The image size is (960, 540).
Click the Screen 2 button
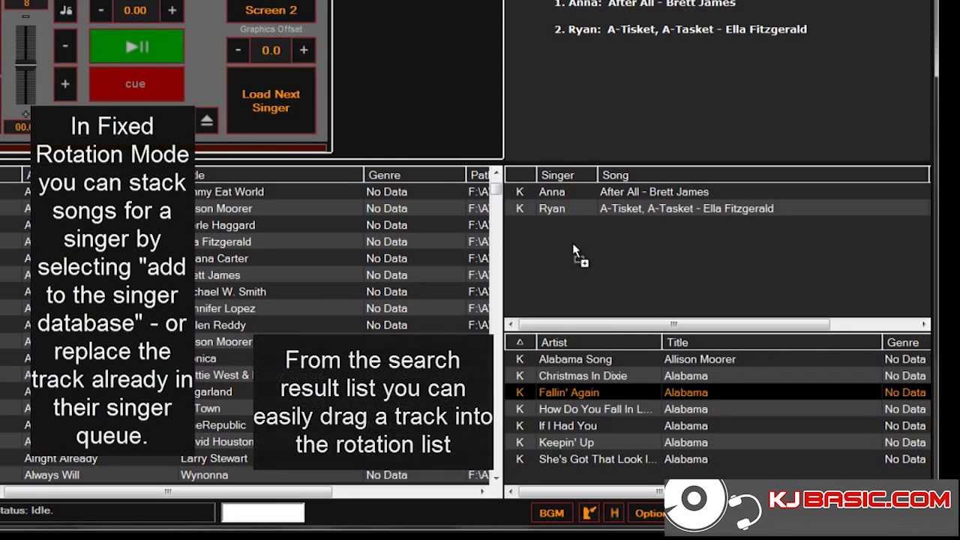pos(271,10)
